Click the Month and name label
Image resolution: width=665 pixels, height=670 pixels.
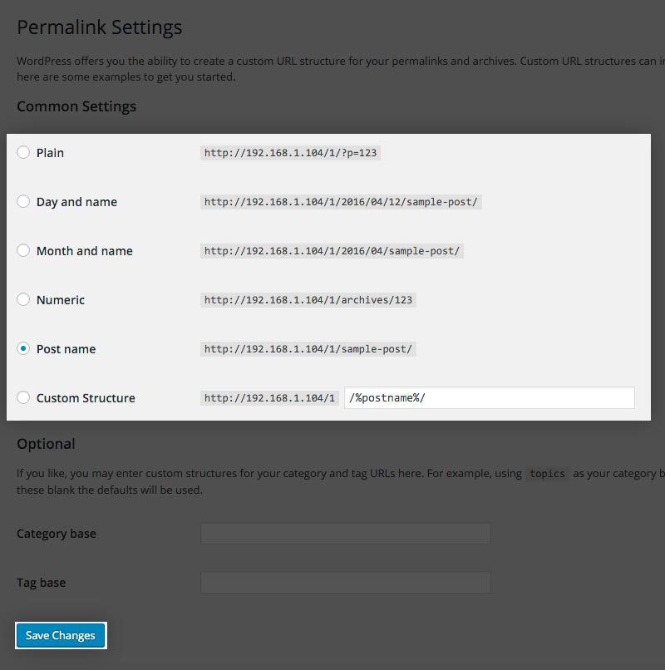[x=84, y=251]
